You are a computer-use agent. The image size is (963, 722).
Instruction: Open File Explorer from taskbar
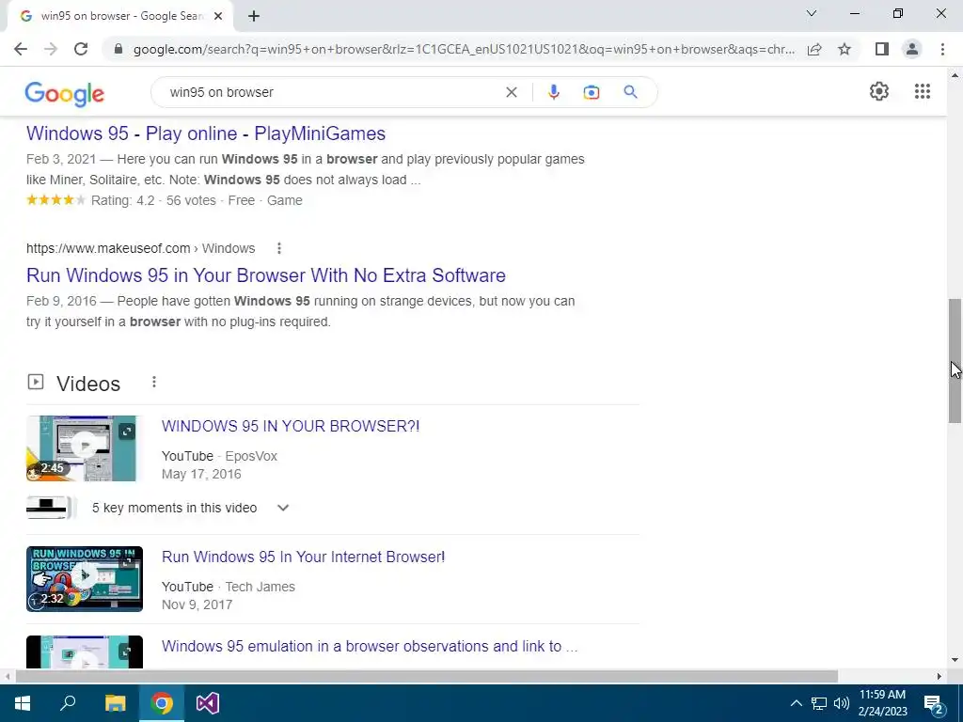[115, 703]
